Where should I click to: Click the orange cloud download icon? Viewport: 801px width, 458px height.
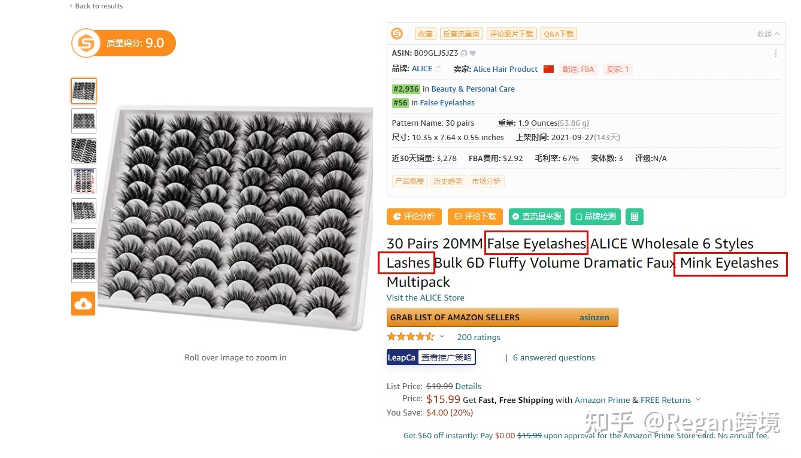(83, 304)
